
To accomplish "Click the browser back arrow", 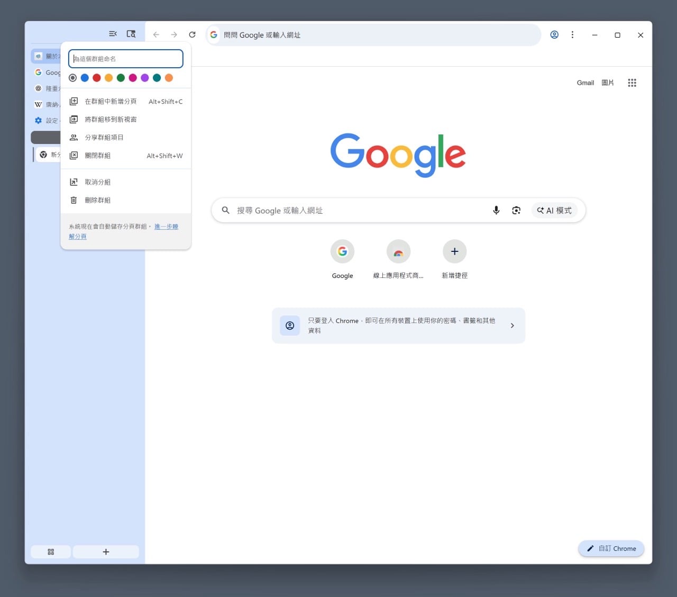I will pyautogui.click(x=156, y=34).
